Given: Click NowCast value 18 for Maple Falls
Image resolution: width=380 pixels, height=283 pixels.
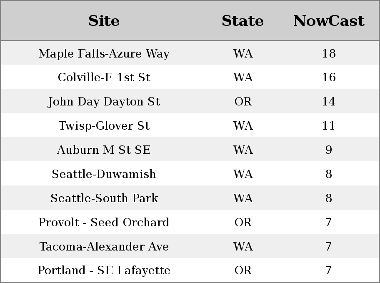Looking at the screenshot, I should coord(329,54).
